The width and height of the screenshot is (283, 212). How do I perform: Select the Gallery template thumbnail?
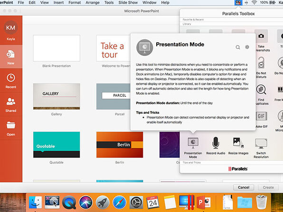click(57, 96)
